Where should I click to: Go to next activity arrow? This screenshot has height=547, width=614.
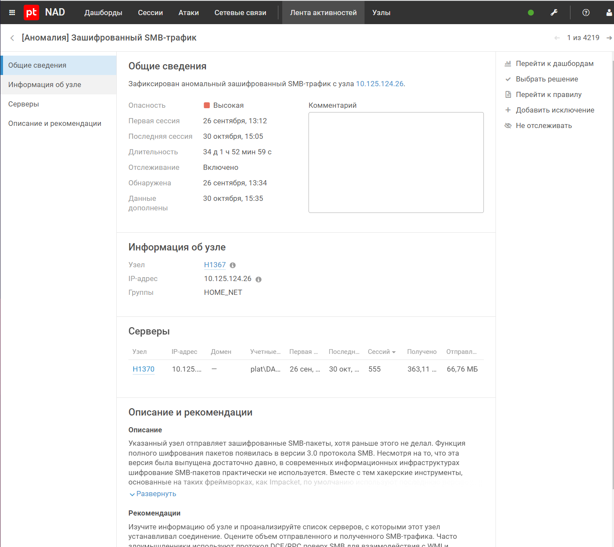(x=609, y=38)
